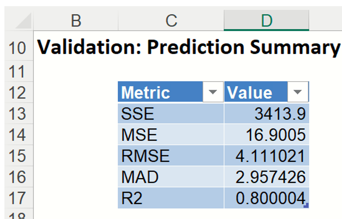Select row 13 header

[x=17, y=114]
